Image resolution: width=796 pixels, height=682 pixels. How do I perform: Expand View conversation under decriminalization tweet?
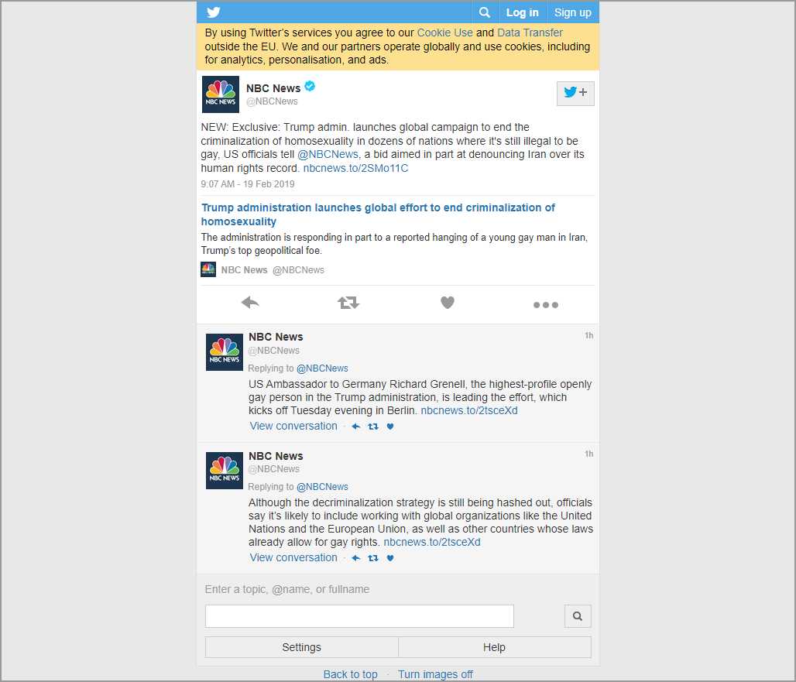coord(293,557)
